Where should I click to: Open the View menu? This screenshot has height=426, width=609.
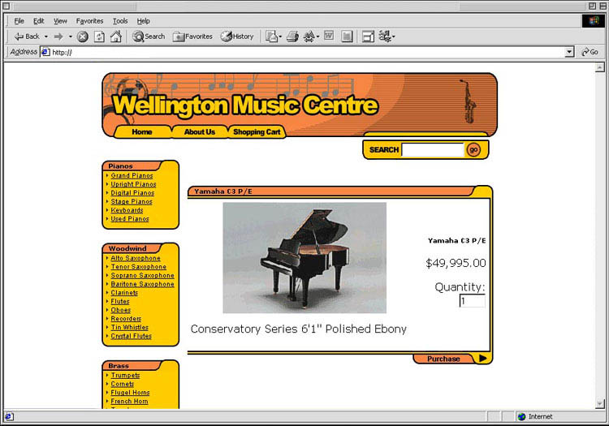60,21
